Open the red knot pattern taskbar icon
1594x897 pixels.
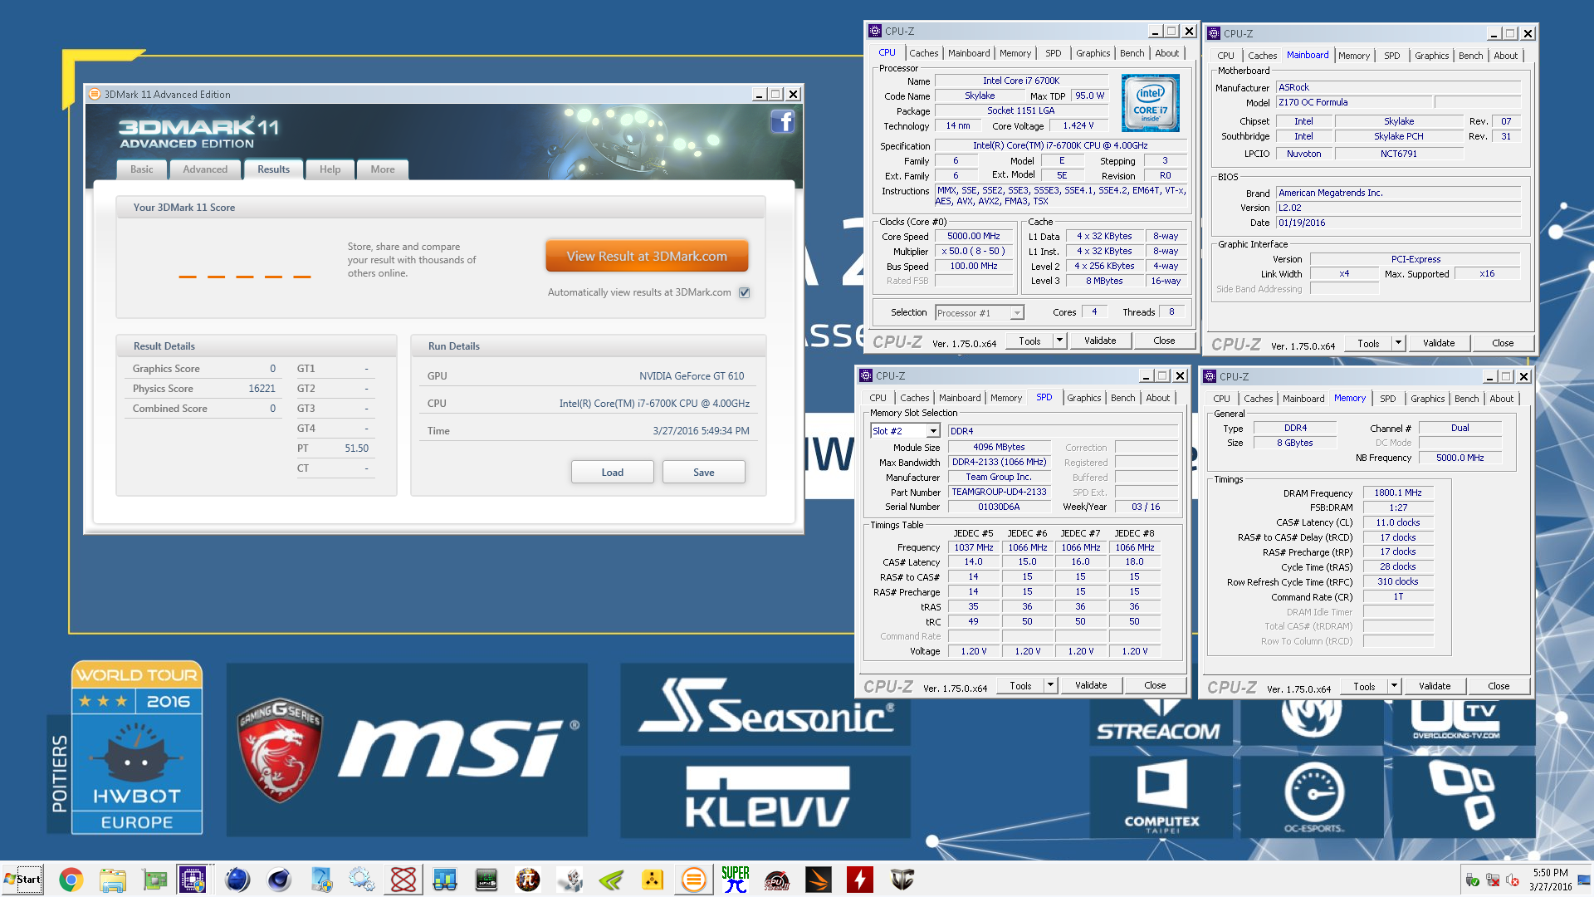coord(403,880)
